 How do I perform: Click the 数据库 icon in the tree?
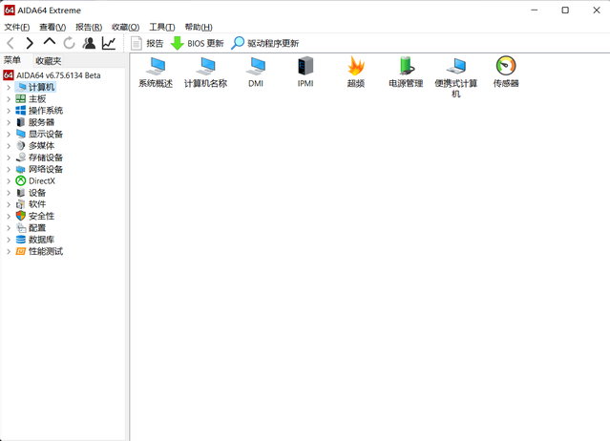click(21, 240)
